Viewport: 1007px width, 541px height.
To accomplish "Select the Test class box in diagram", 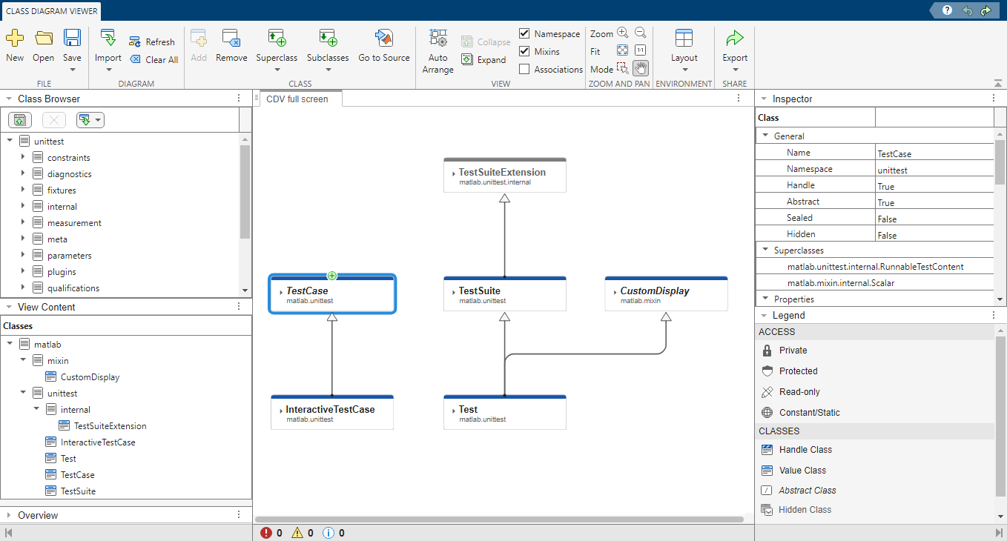I will 504,413.
